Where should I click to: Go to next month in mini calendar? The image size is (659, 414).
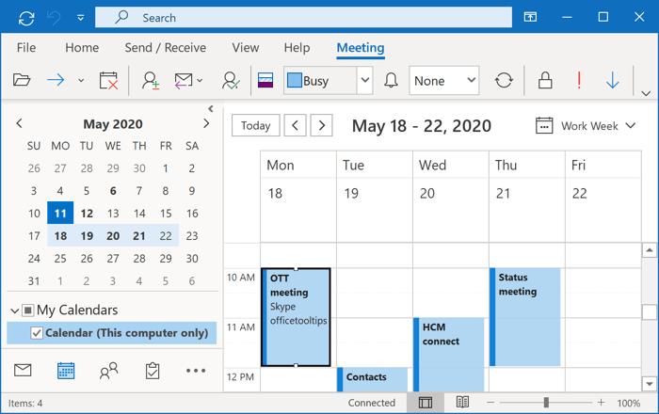206,123
